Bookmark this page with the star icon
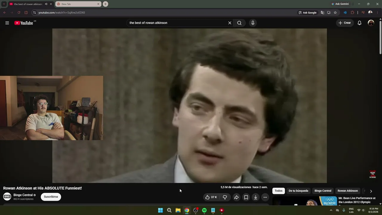This screenshot has width=382, height=215. tap(335, 13)
